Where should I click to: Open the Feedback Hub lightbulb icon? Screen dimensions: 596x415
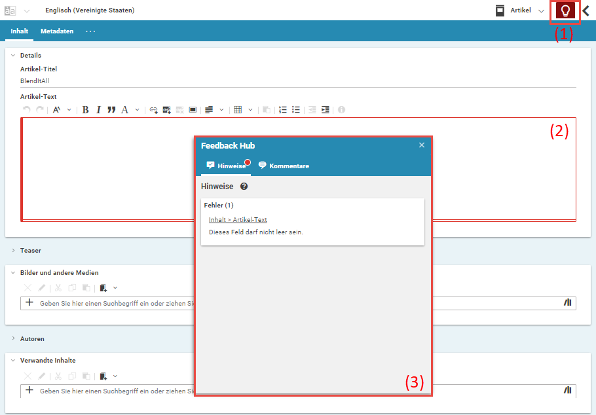tap(565, 10)
